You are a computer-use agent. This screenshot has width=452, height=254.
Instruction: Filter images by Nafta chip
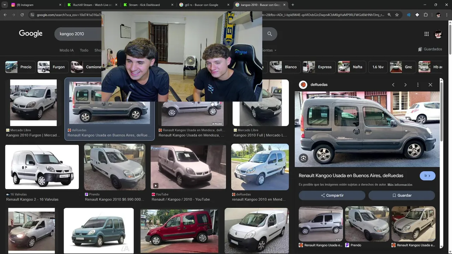click(x=351, y=67)
